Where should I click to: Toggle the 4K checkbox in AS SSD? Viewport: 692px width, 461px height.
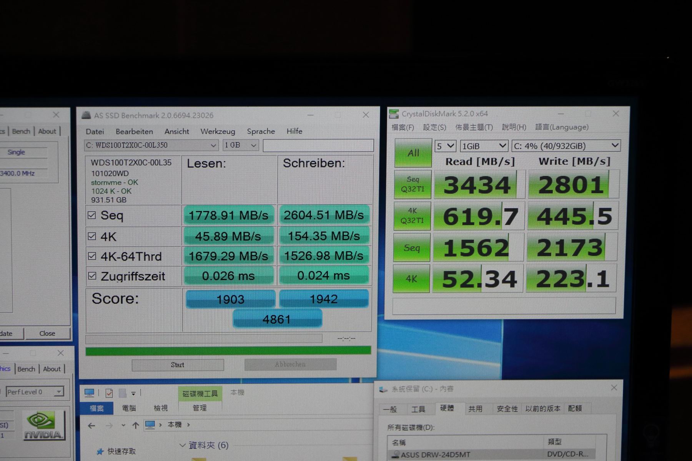click(91, 236)
